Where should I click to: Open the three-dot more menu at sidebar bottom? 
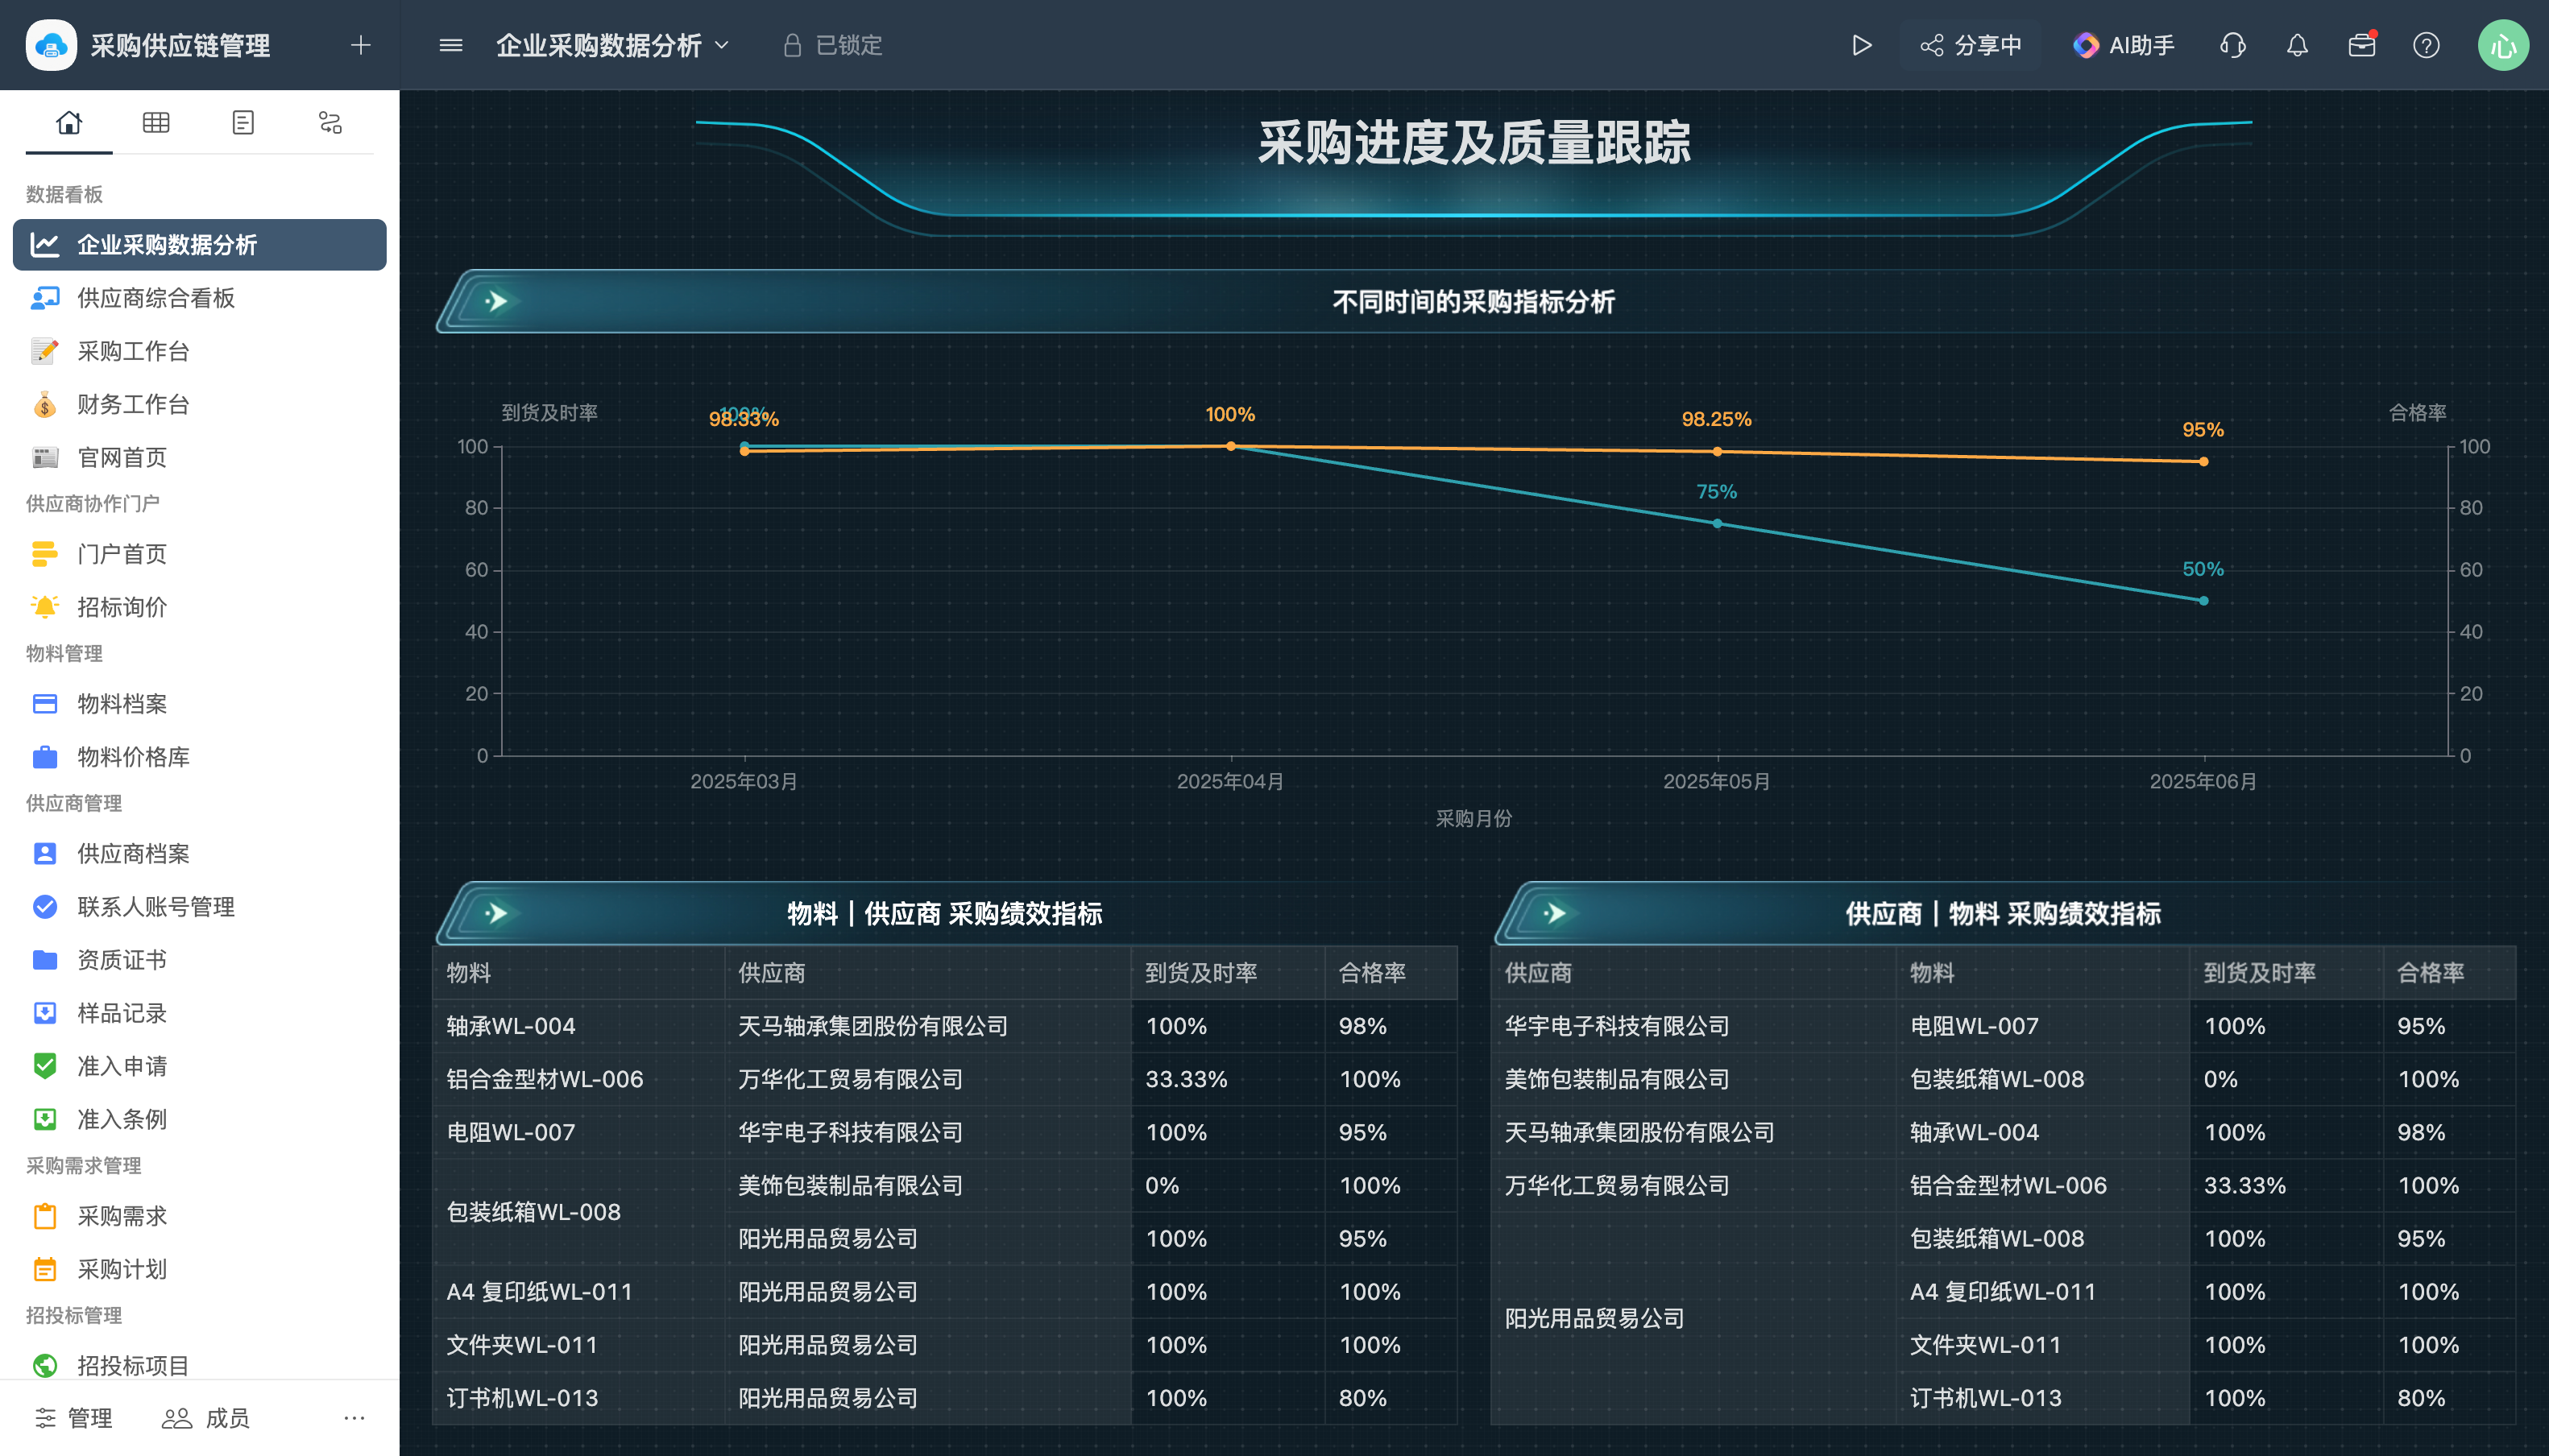tap(354, 1417)
